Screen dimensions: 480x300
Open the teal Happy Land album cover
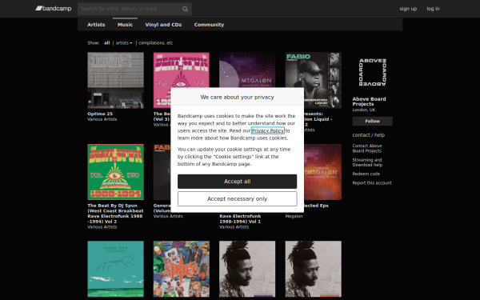coord(115,269)
